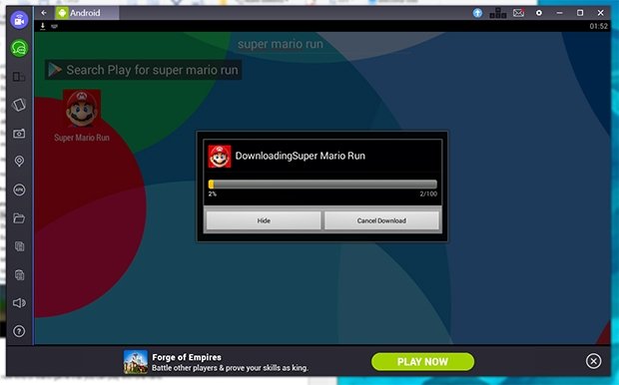Click the 2% progress label
This screenshot has width=619, height=385.
tap(213, 193)
